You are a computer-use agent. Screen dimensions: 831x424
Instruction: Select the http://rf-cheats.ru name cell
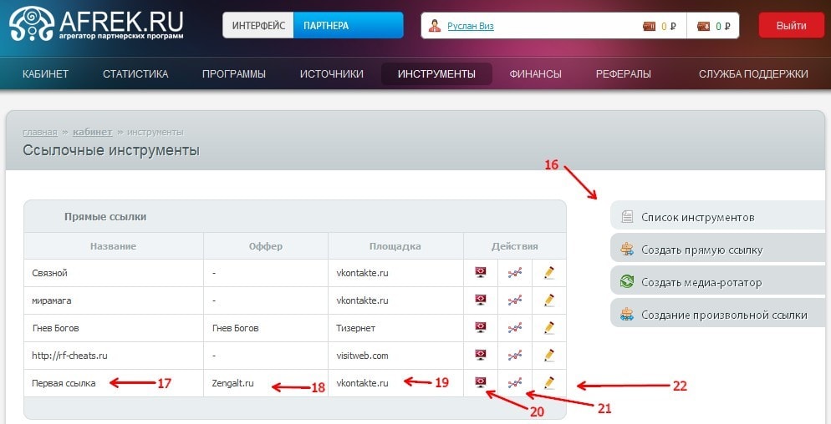(114, 356)
